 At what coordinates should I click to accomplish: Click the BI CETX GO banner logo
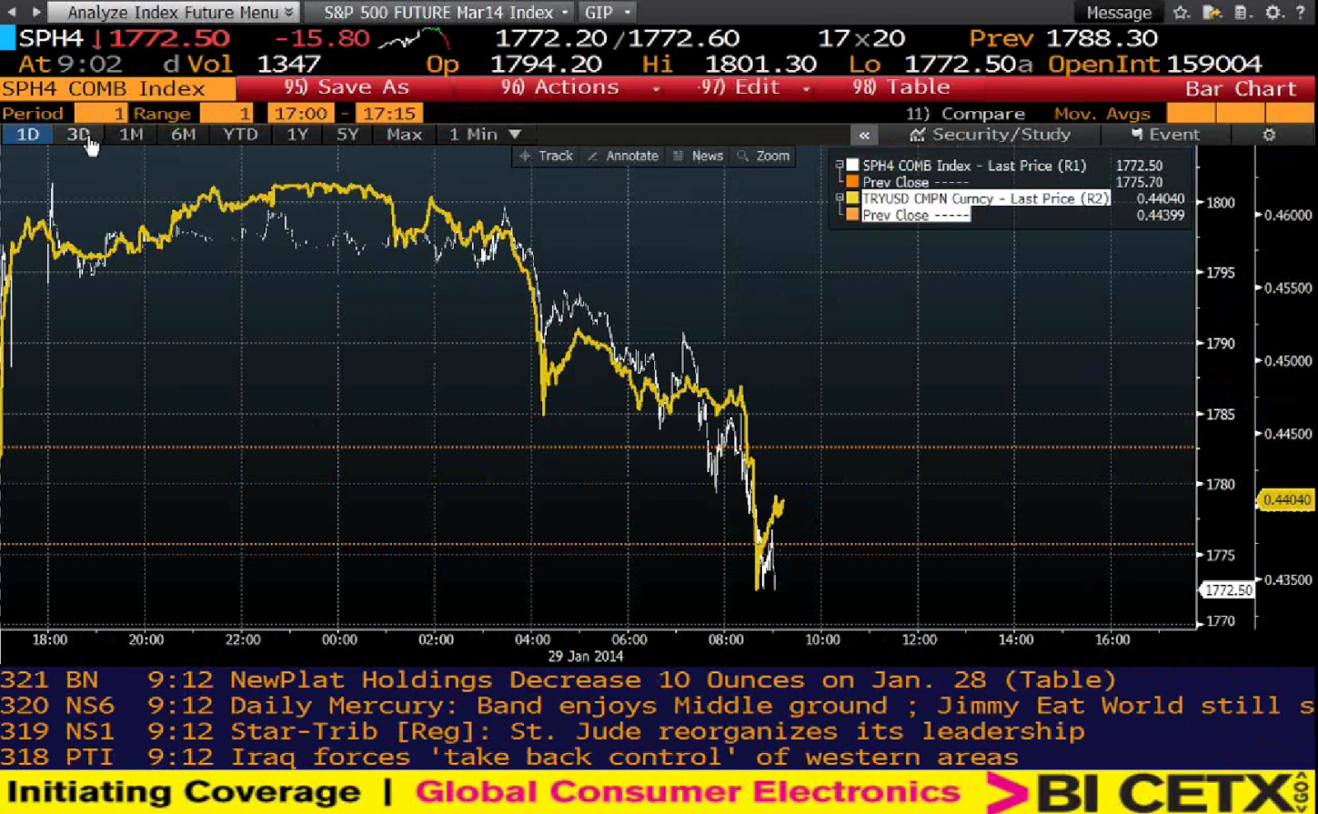1147,793
